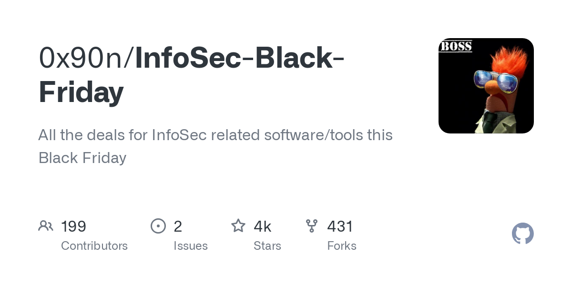Open the Forks label
Image resolution: width=572 pixels, height=286 pixels.
point(342,246)
